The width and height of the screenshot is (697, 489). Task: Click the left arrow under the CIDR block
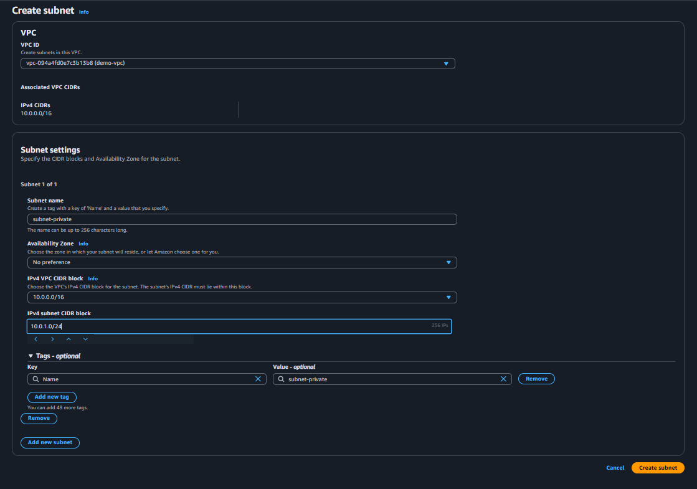tap(36, 339)
